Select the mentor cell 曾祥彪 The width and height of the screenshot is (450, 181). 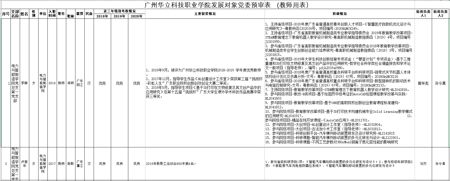coord(423,83)
